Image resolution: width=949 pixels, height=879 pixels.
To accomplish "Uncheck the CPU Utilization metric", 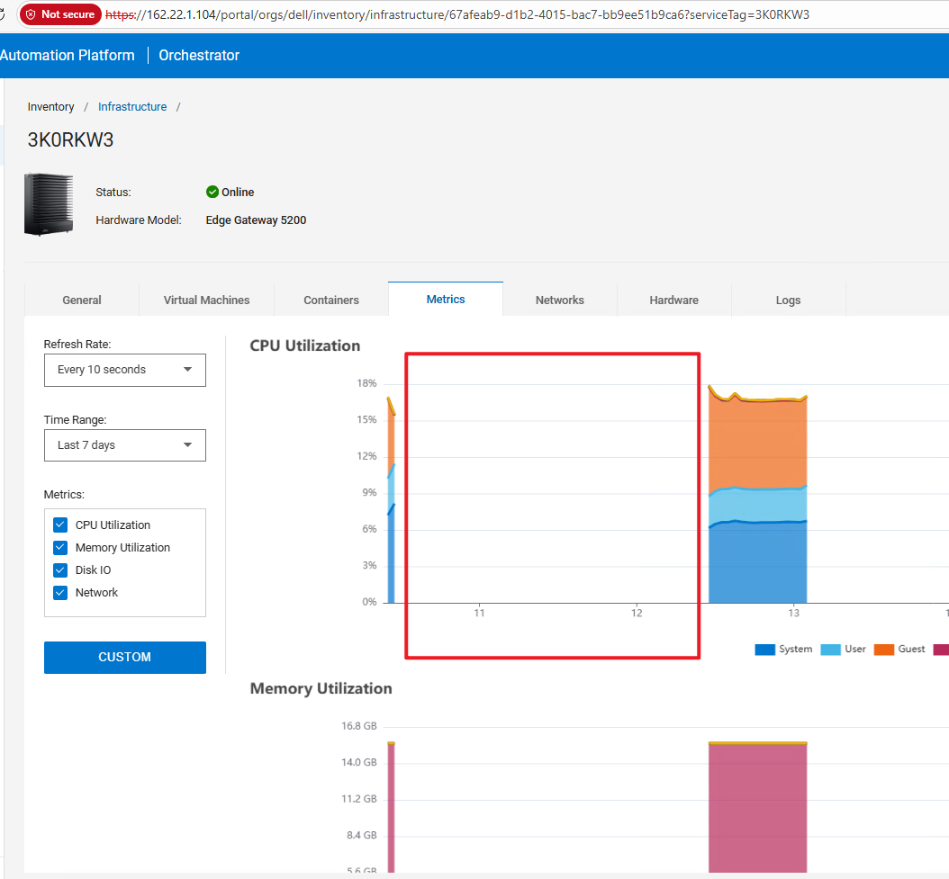I will 59,525.
